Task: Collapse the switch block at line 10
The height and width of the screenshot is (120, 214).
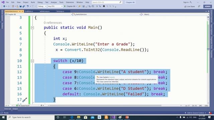Action: (x=32, y=61)
